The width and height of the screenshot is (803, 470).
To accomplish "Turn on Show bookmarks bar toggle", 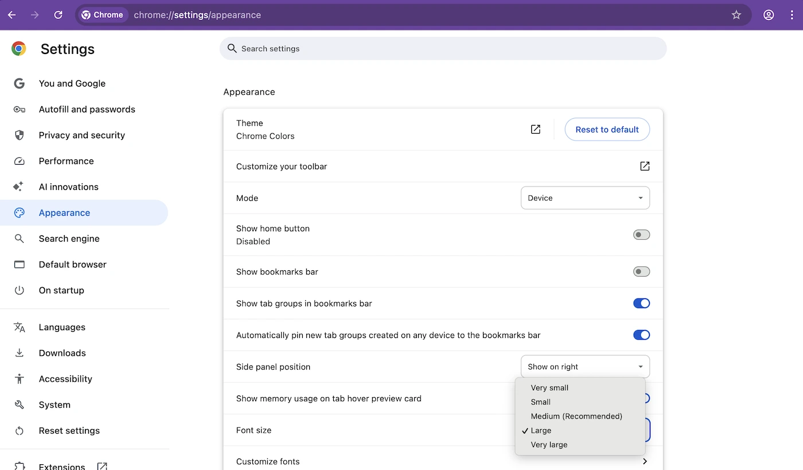I will [x=641, y=271].
